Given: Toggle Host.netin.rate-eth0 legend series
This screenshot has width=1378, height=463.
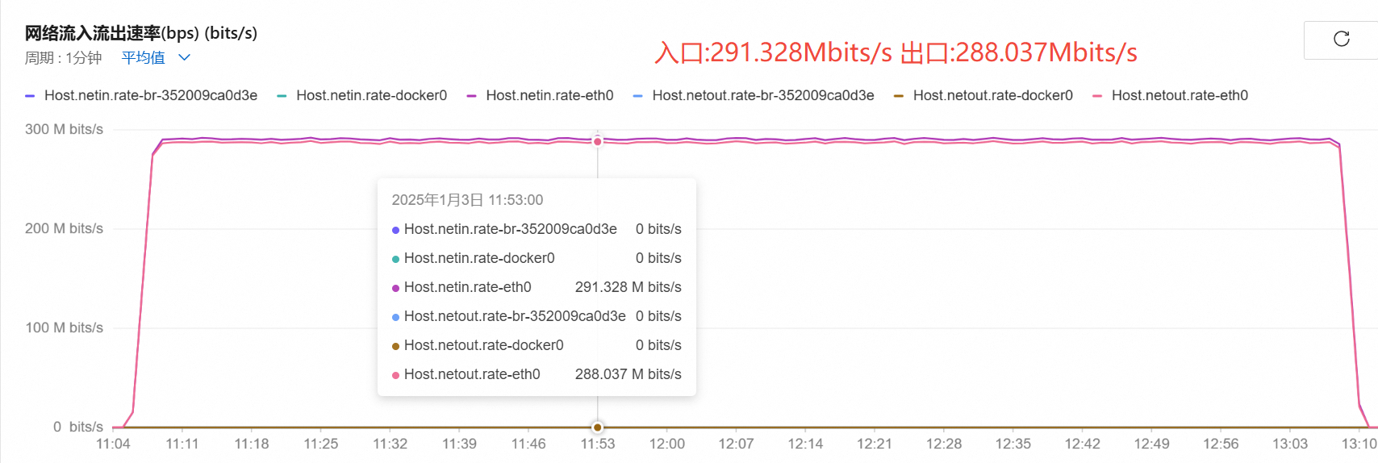Looking at the screenshot, I should click(x=540, y=95).
